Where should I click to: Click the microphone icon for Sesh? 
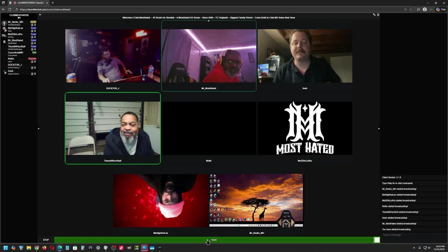35,74
